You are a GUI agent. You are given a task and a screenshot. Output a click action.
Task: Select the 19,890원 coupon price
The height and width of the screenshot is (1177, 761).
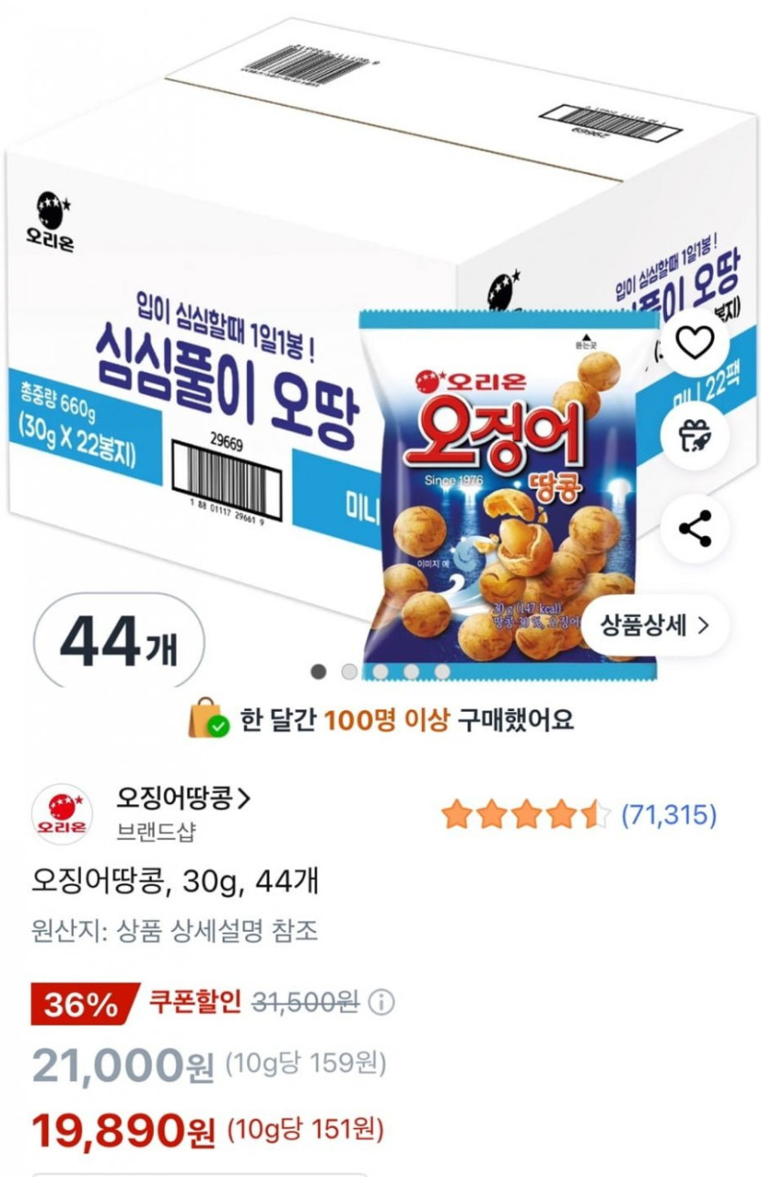point(123,1131)
